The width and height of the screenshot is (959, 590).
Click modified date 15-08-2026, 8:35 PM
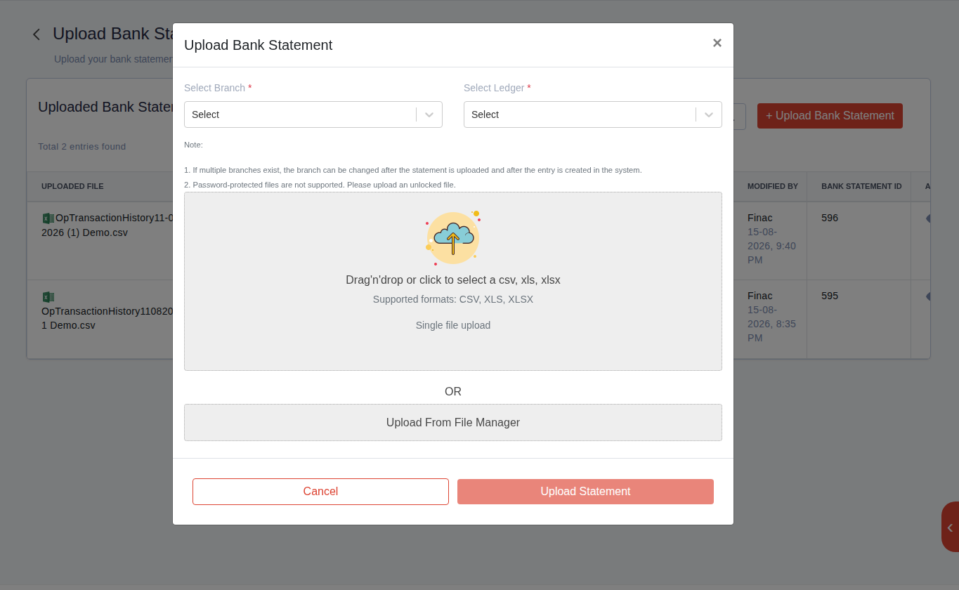[x=771, y=324]
